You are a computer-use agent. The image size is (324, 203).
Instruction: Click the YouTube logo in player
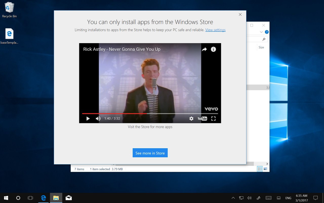(x=202, y=119)
